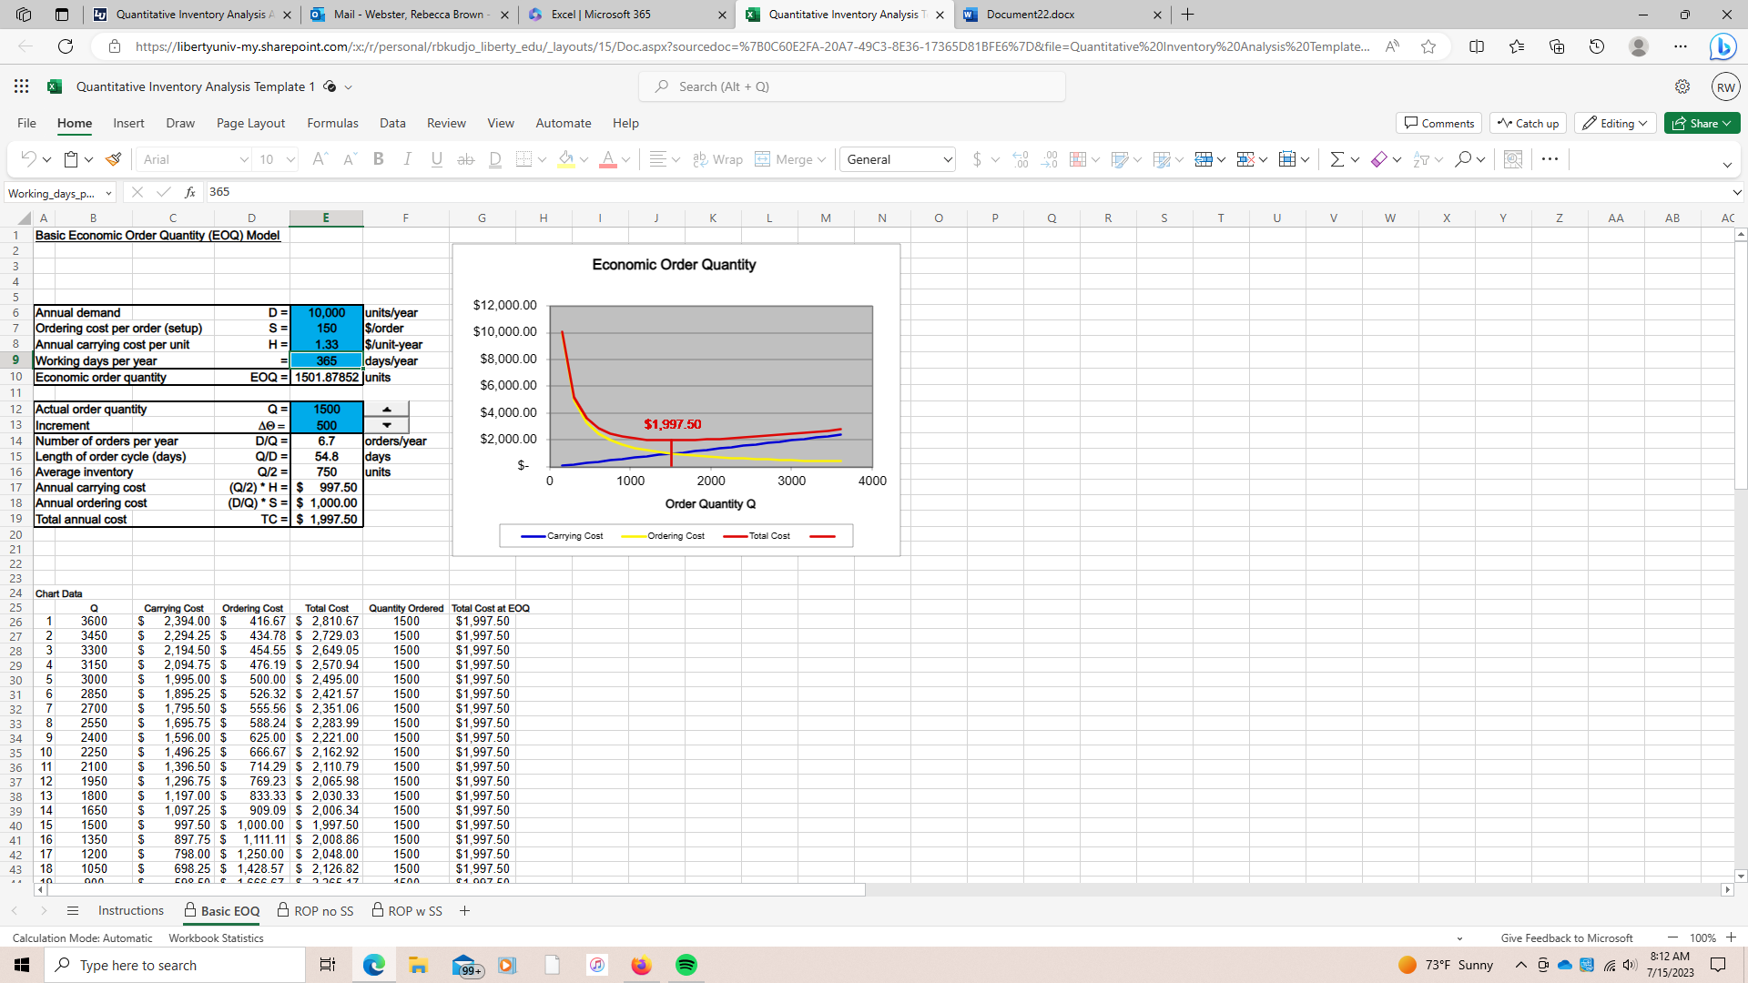Click Workbook Statistics in status bar

(x=216, y=938)
